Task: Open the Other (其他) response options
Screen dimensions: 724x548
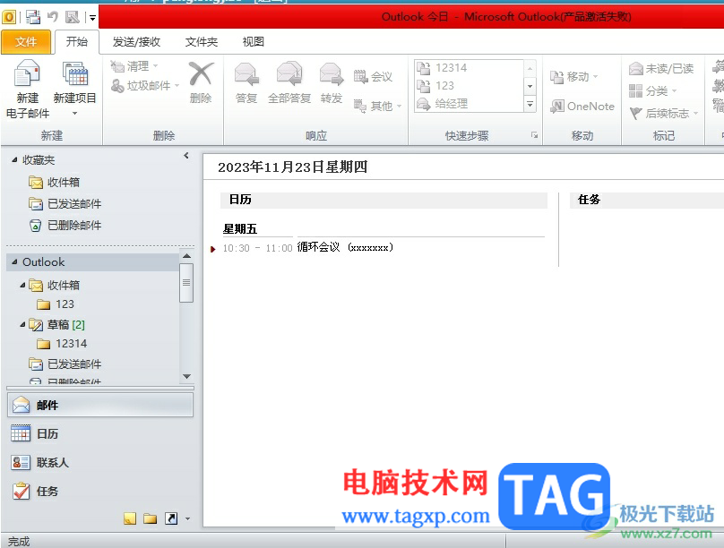Action: coord(378,106)
